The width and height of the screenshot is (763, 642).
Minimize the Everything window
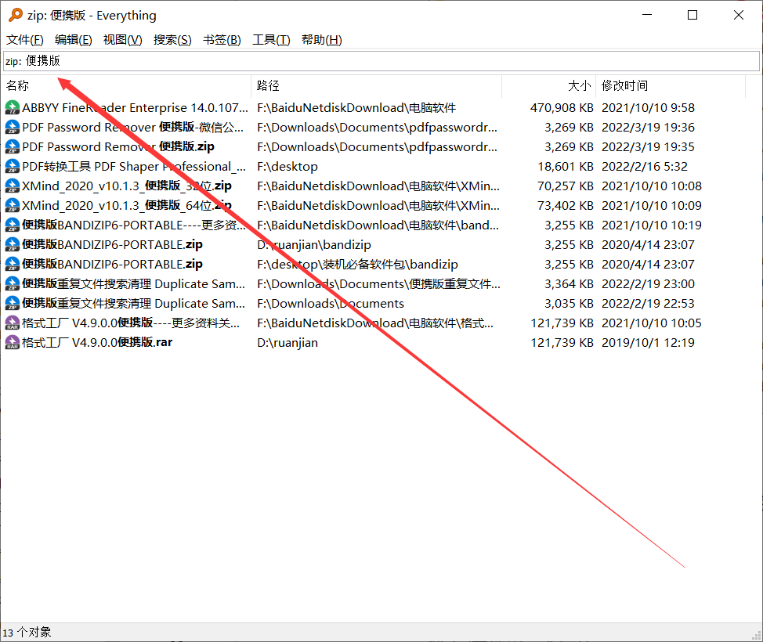647,15
